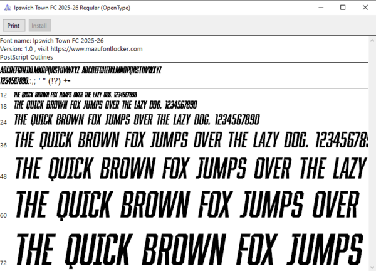
Task: Click the scrollbar up arrow
Action: pos(372,40)
